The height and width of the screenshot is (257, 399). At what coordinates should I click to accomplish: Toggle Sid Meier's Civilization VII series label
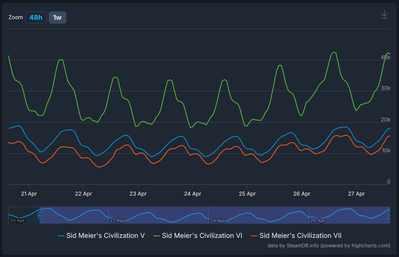coord(300,236)
